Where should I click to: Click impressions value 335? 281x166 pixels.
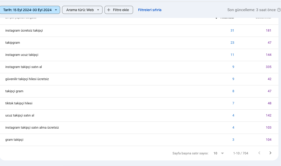point(268,67)
